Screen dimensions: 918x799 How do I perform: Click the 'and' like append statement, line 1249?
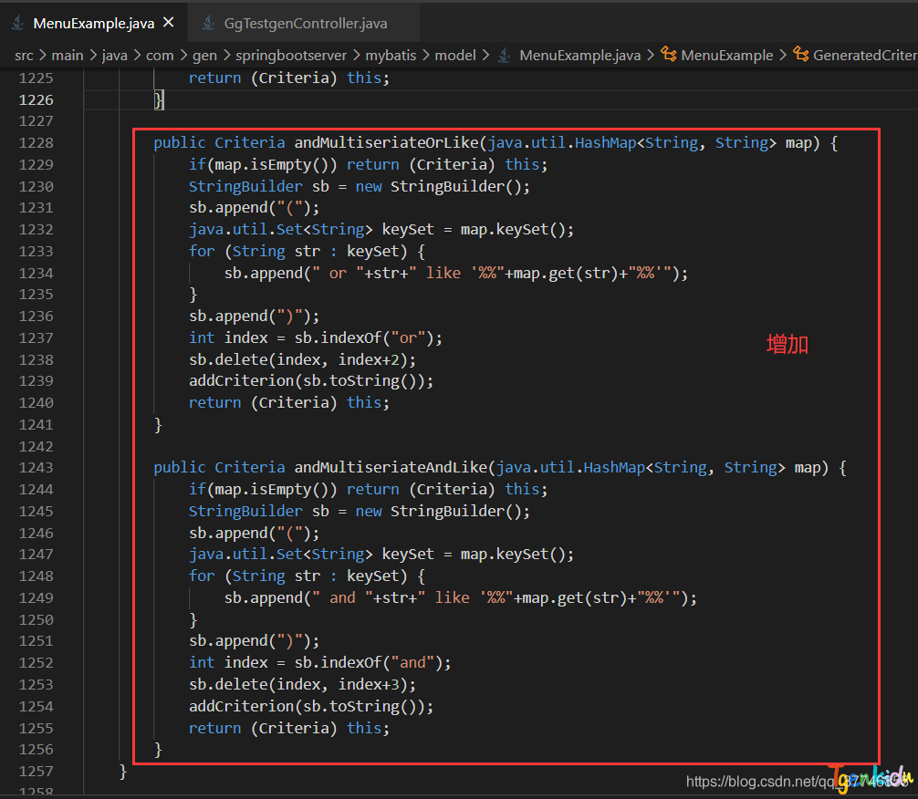point(461,597)
